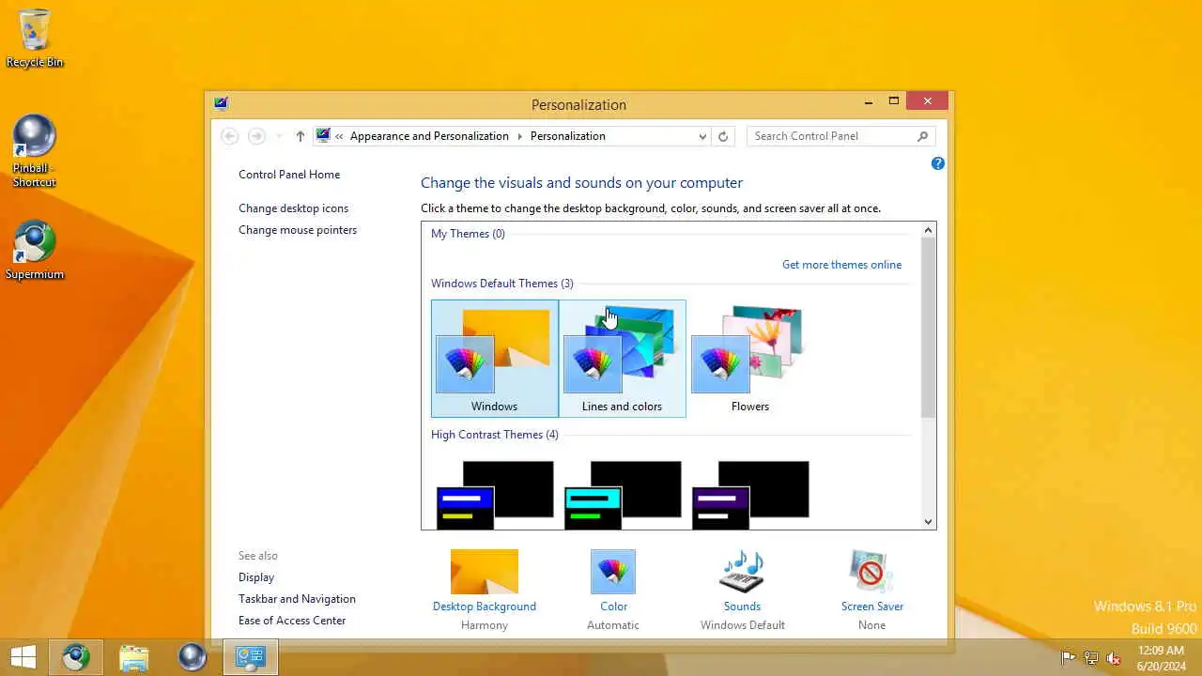Click the themes list scrollbar thumb
Viewport: 1202px width, 676px height.
coord(928,328)
